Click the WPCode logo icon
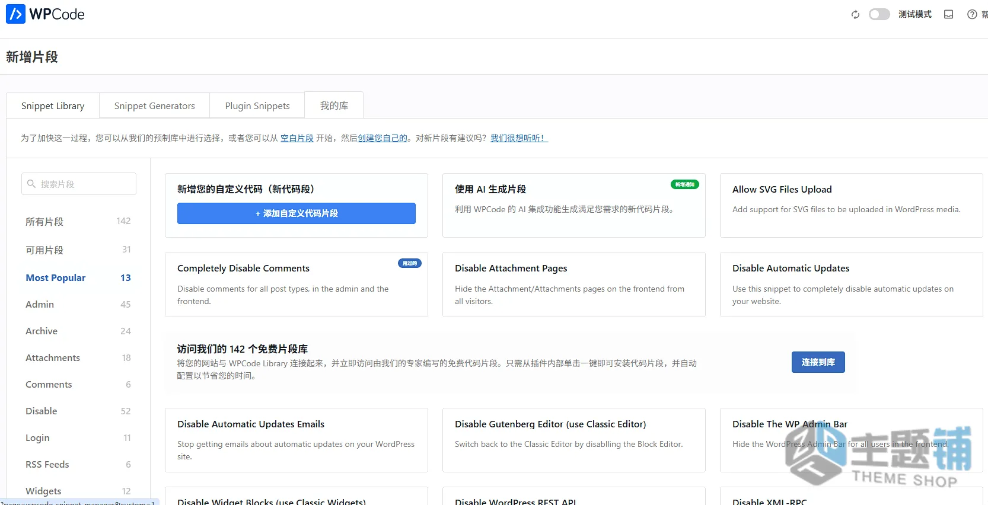 (15, 14)
